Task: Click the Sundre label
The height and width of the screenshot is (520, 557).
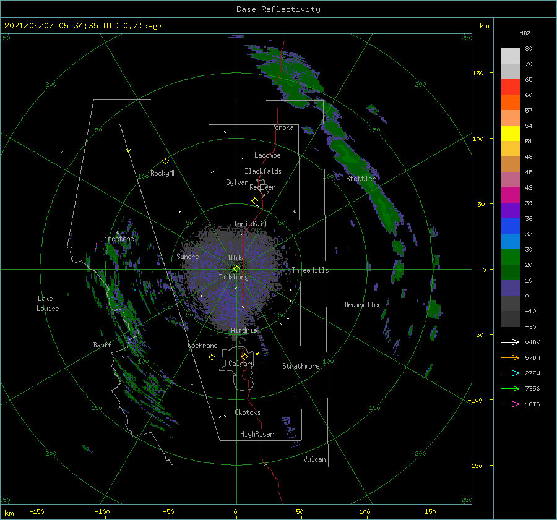Action: click(188, 256)
